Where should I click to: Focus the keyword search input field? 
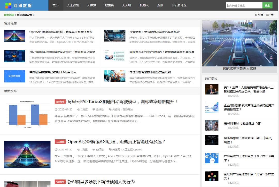point(244,5)
